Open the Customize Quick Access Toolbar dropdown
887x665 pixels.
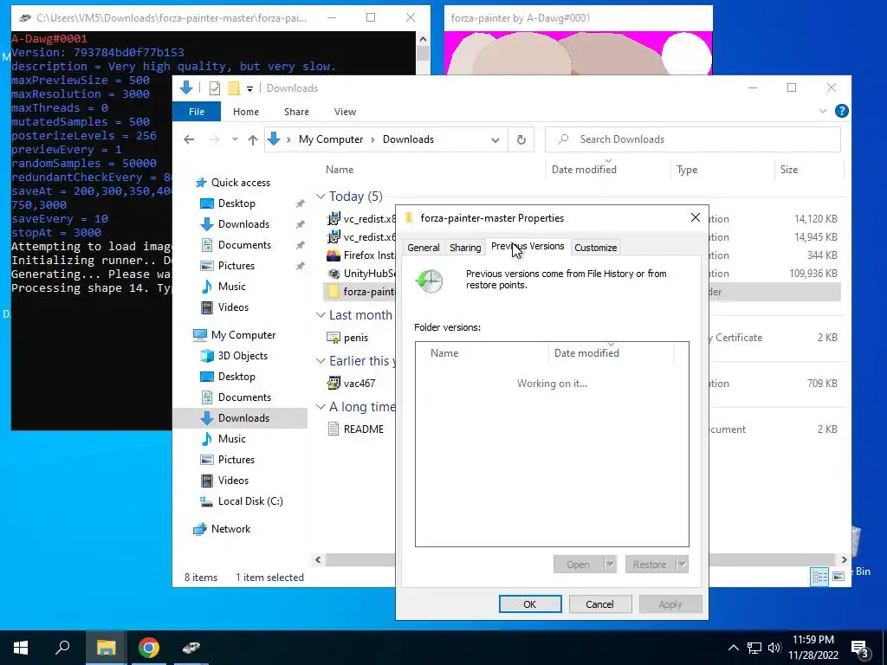(x=249, y=89)
